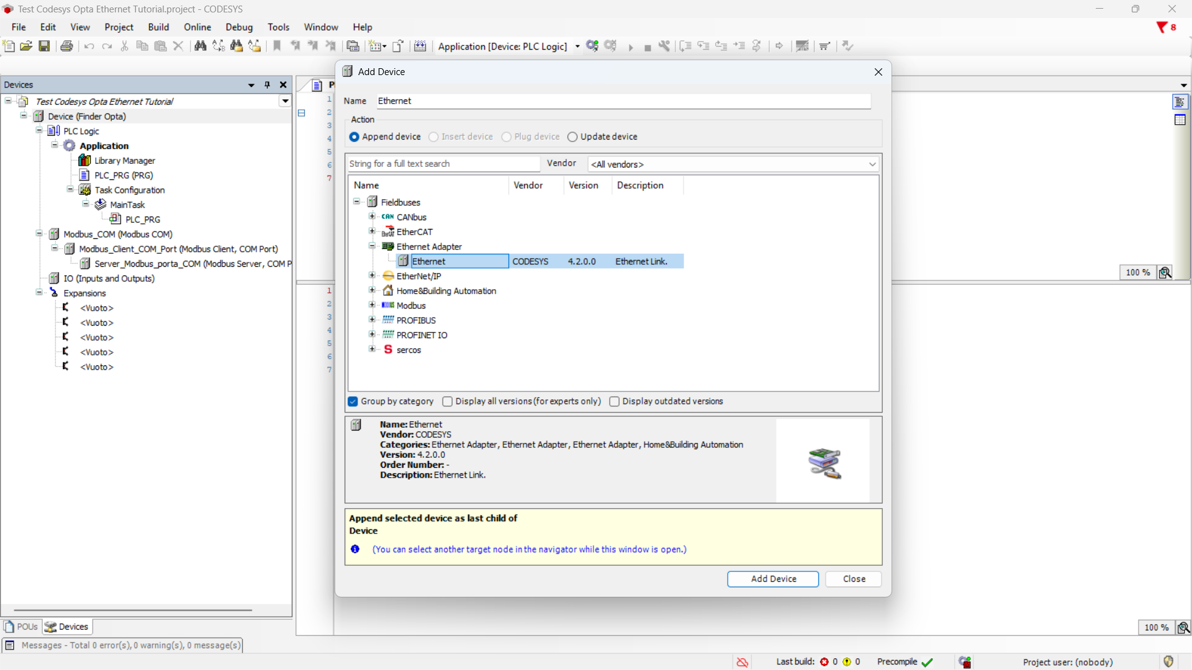Viewport: 1192px width, 670px height.
Task: Click the Find binoculars icon
Action: [200, 46]
